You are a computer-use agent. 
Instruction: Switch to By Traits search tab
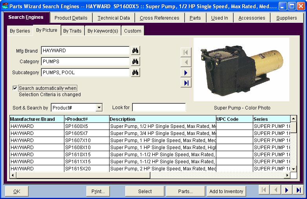pyautogui.click(x=73, y=31)
